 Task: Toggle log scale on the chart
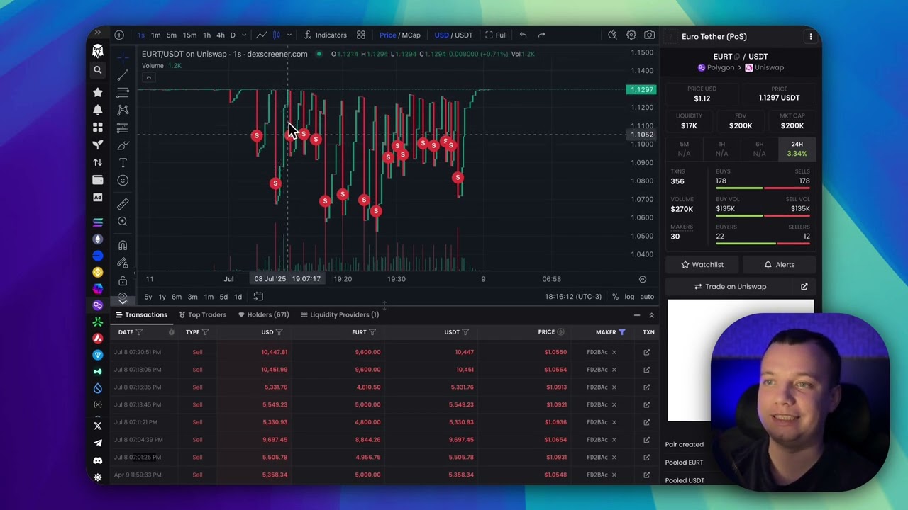(629, 297)
